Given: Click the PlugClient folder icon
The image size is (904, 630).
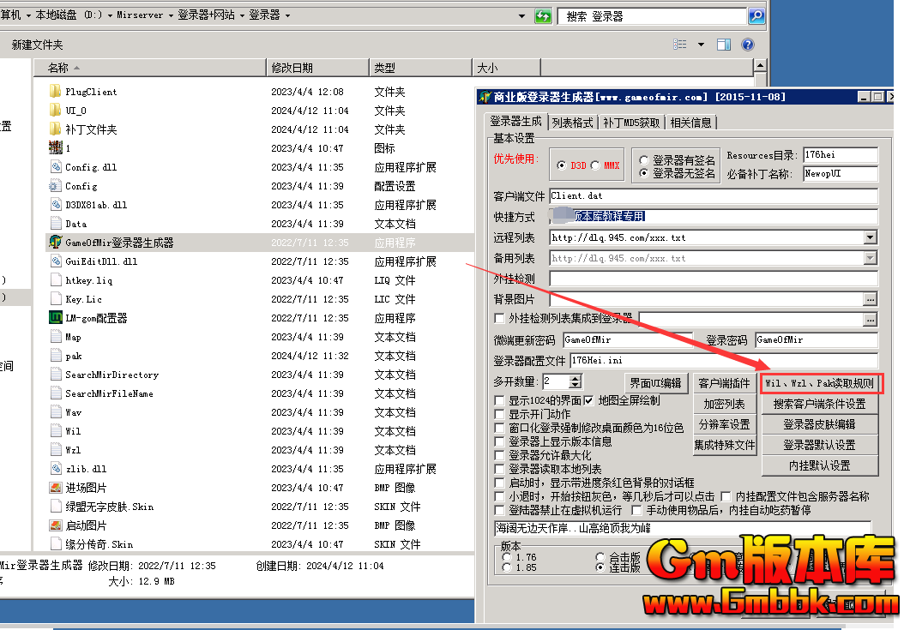Looking at the screenshot, I should click(x=56, y=92).
